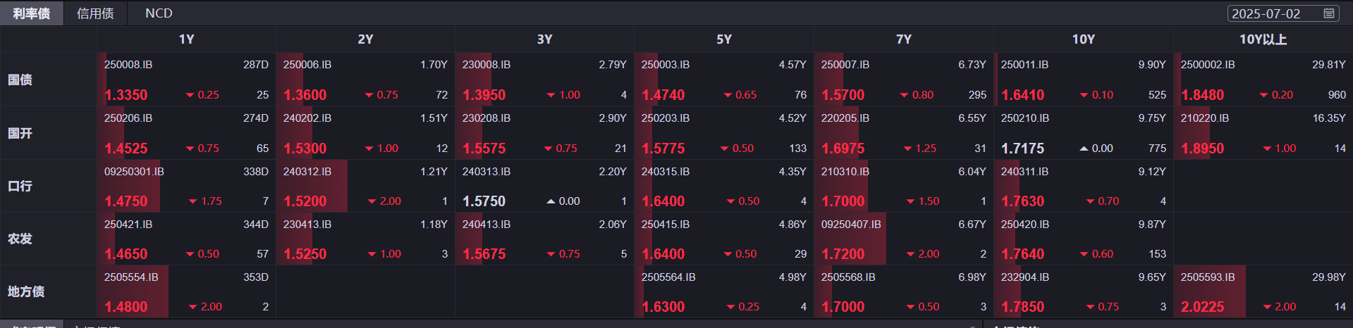The image size is (1353, 328).
Task: Click the 2.0225 yield value
Action: coord(1203,307)
